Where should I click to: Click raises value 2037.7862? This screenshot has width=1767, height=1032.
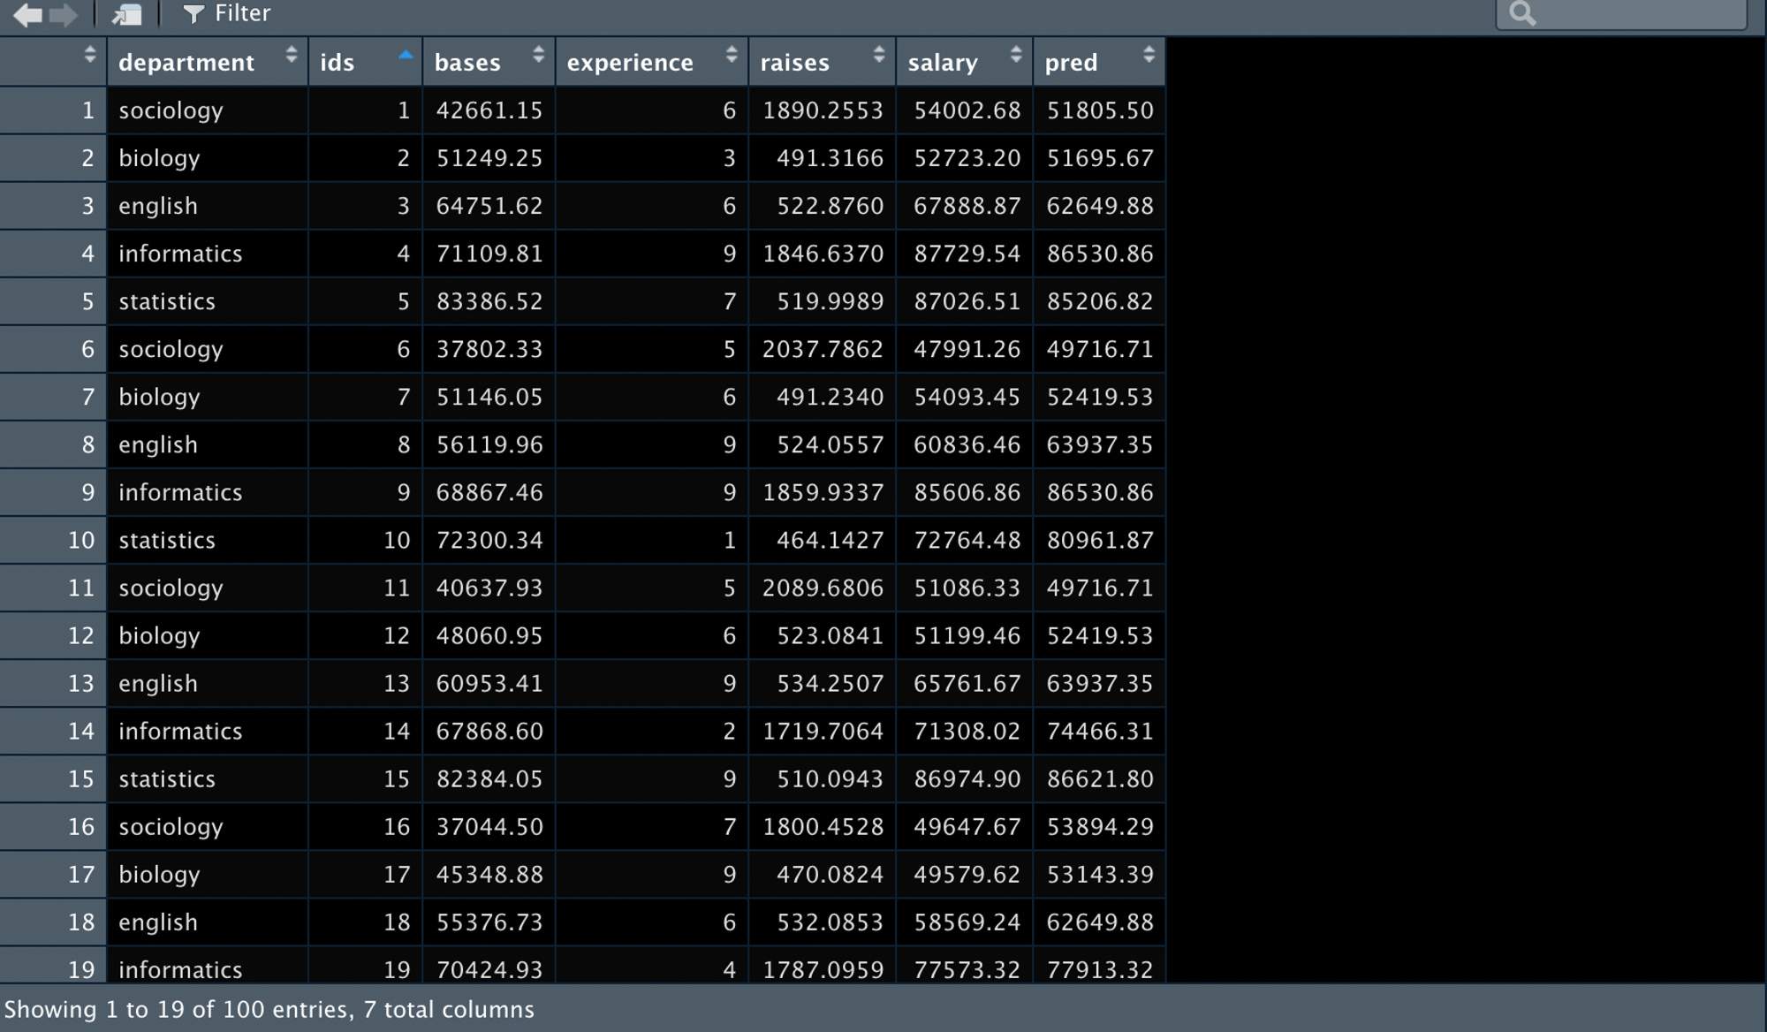823,349
